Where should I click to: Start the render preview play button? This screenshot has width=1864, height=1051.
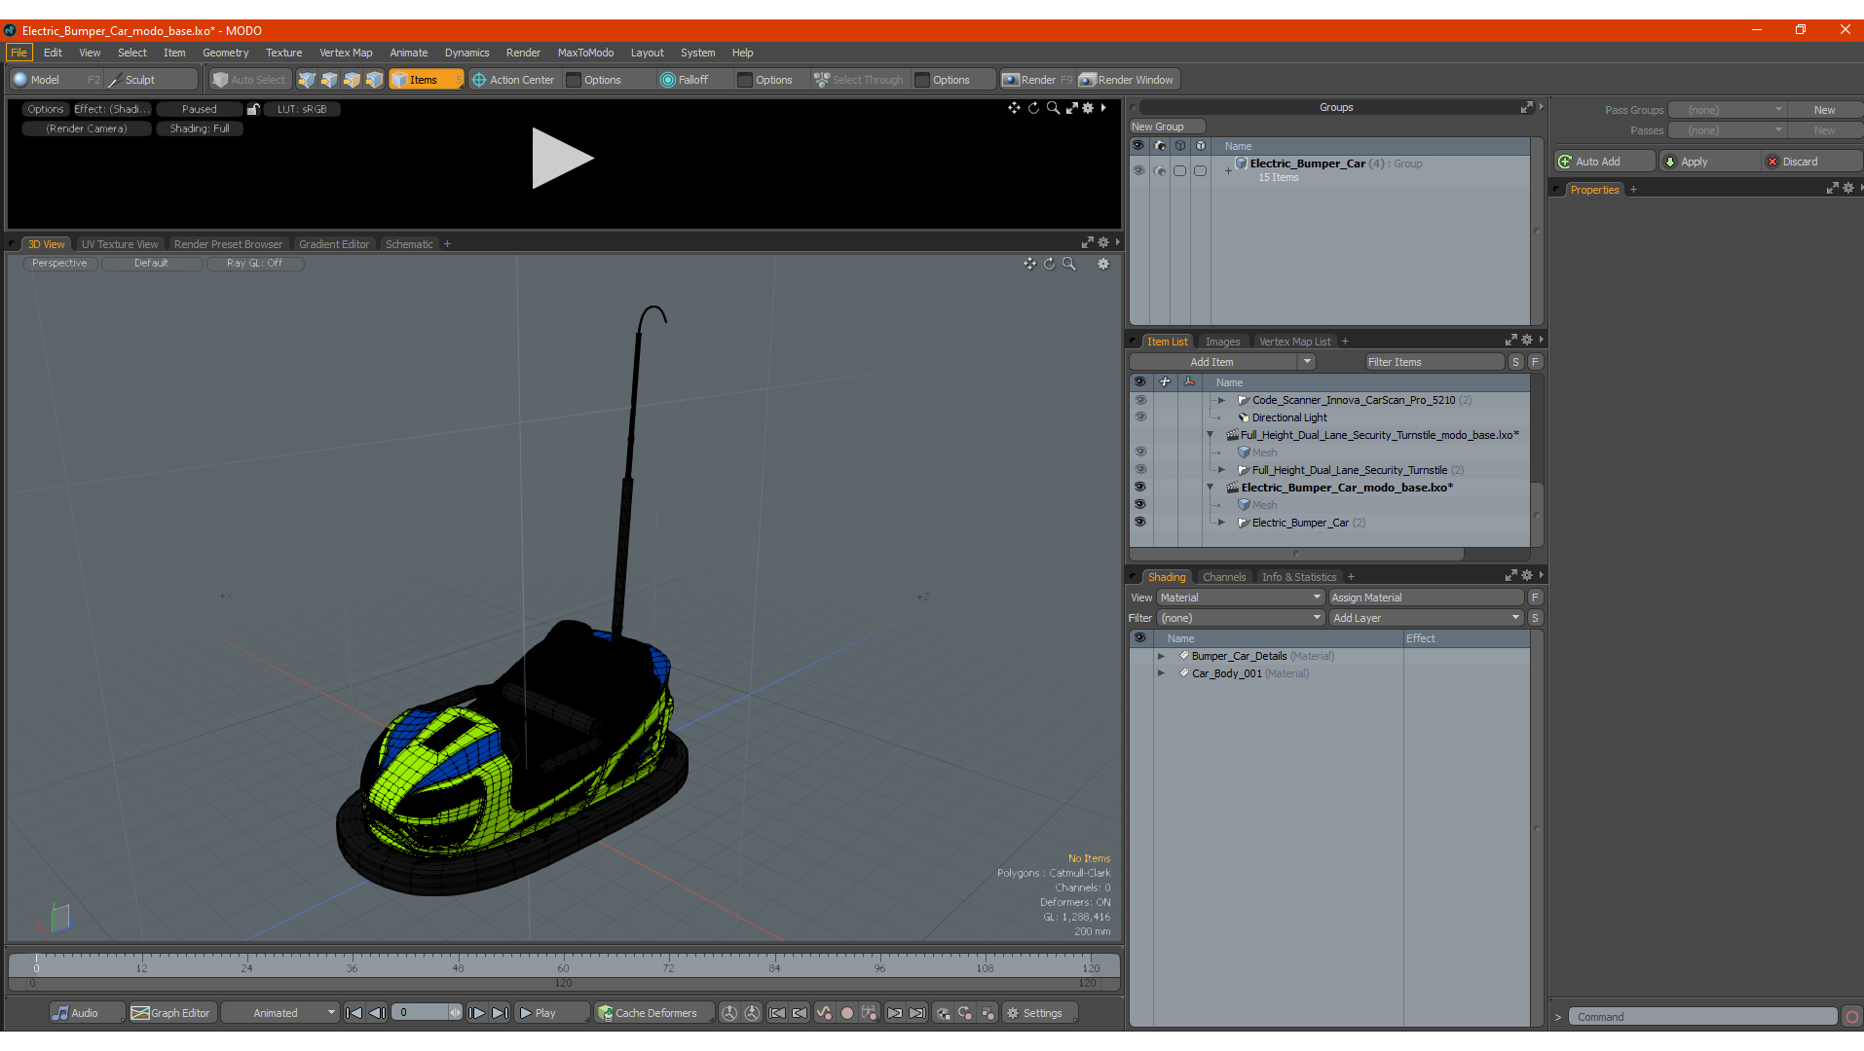[562, 159]
